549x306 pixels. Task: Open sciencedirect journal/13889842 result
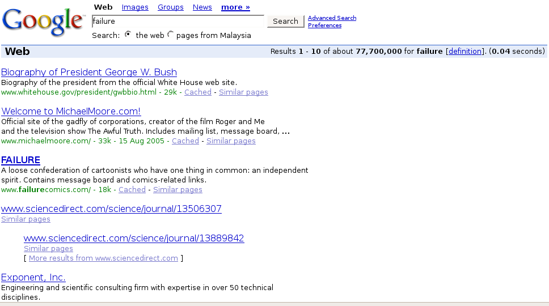[134, 238]
